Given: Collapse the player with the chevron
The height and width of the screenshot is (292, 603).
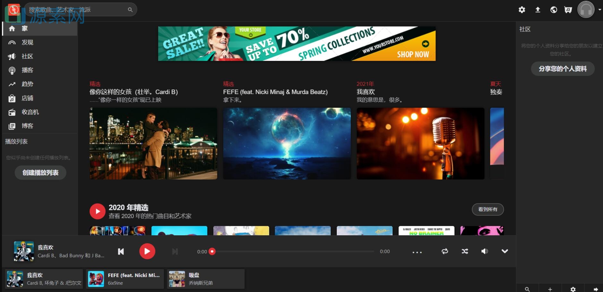Looking at the screenshot, I should coord(505,251).
